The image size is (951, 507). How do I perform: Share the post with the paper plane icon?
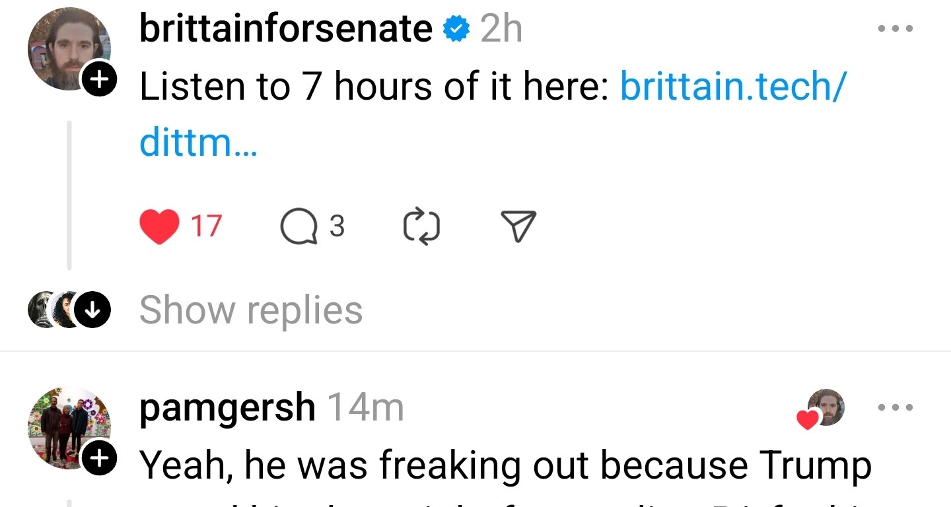pos(518,226)
